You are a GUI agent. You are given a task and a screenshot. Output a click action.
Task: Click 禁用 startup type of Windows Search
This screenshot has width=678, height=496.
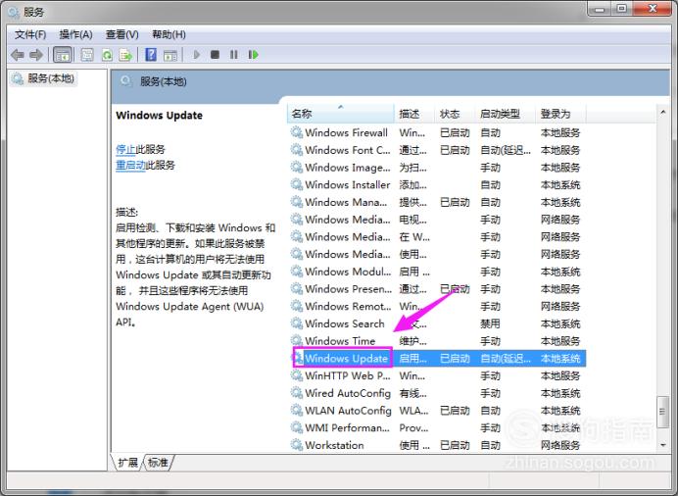coord(490,323)
